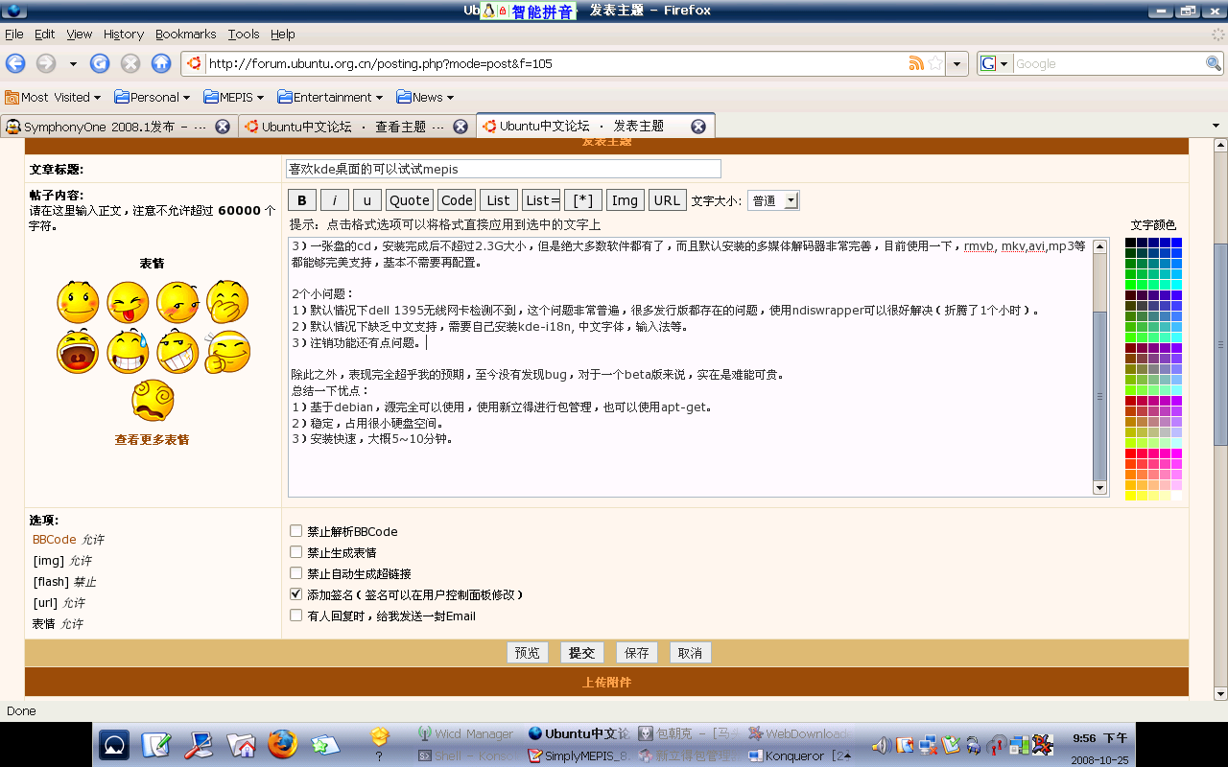Image resolution: width=1228 pixels, height=767 pixels.
Task: Click the bold B format button
Action: coord(302,200)
